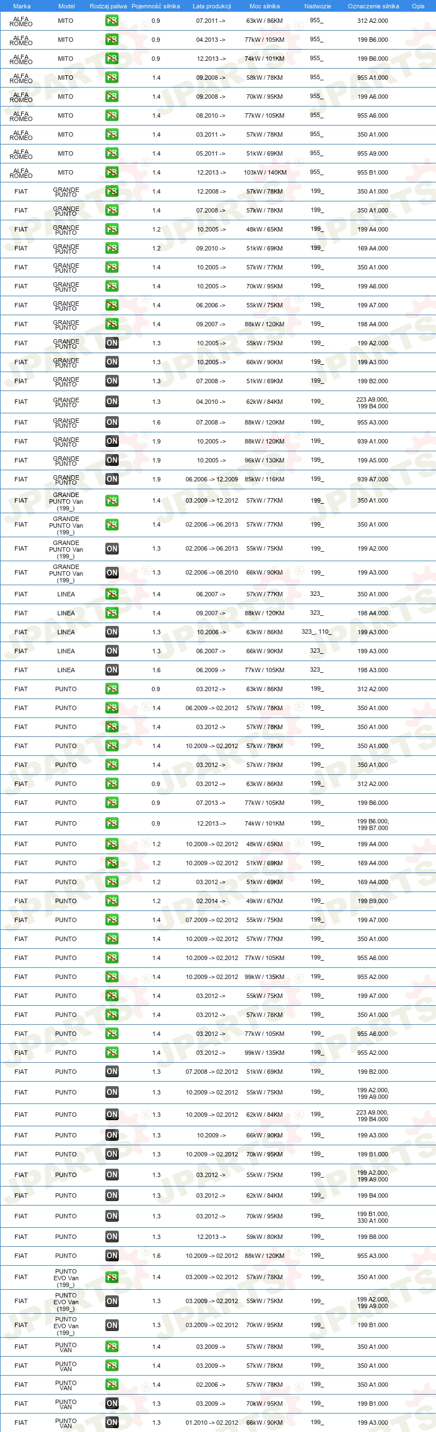Viewport: 436px width, 1432px height.
Task: Click the '02.2006 ->' date in Punto Van row
Action: pos(211,1385)
